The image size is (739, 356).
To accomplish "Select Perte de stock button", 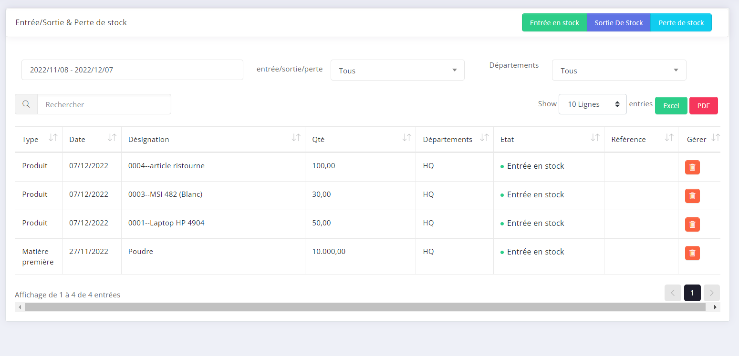I will click(681, 23).
